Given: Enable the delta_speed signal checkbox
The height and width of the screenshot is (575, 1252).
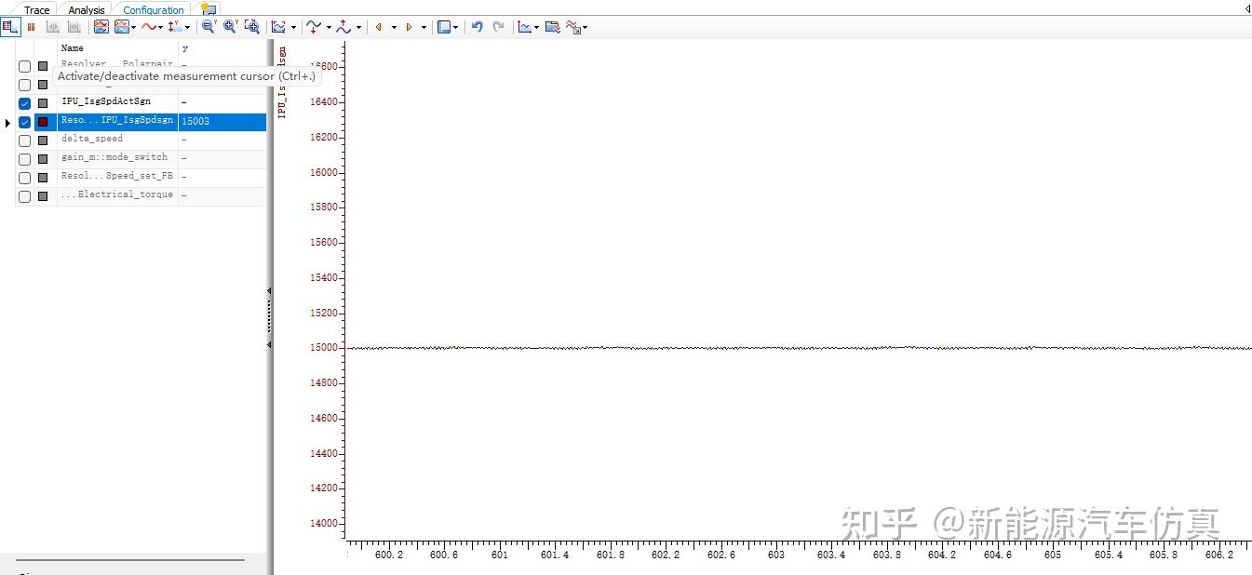Looking at the screenshot, I should pos(23,139).
